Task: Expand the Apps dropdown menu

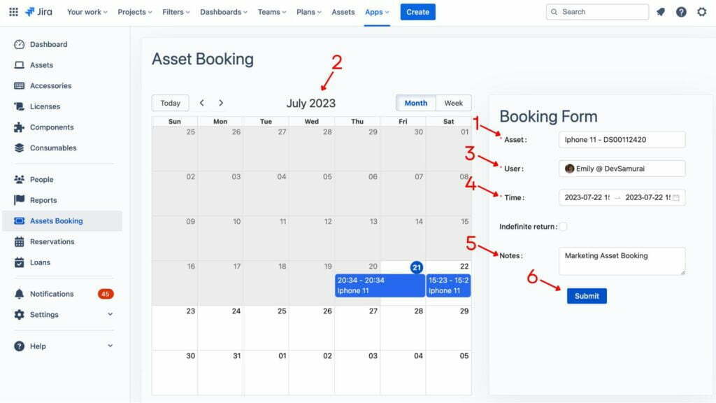Action: tap(376, 11)
